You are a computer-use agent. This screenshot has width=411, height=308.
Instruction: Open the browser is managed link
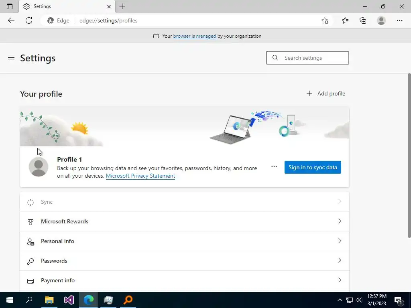tap(195, 36)
